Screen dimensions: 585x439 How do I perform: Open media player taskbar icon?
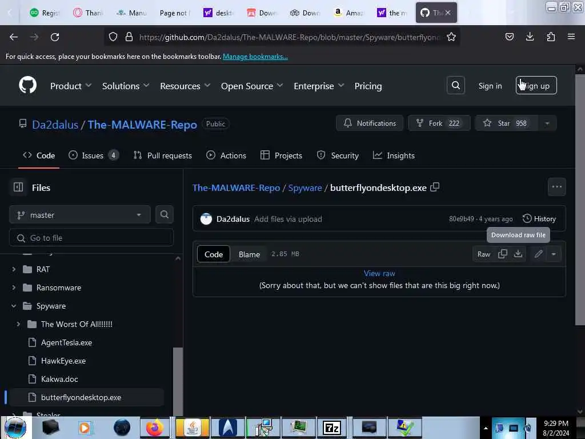point(85,428)
